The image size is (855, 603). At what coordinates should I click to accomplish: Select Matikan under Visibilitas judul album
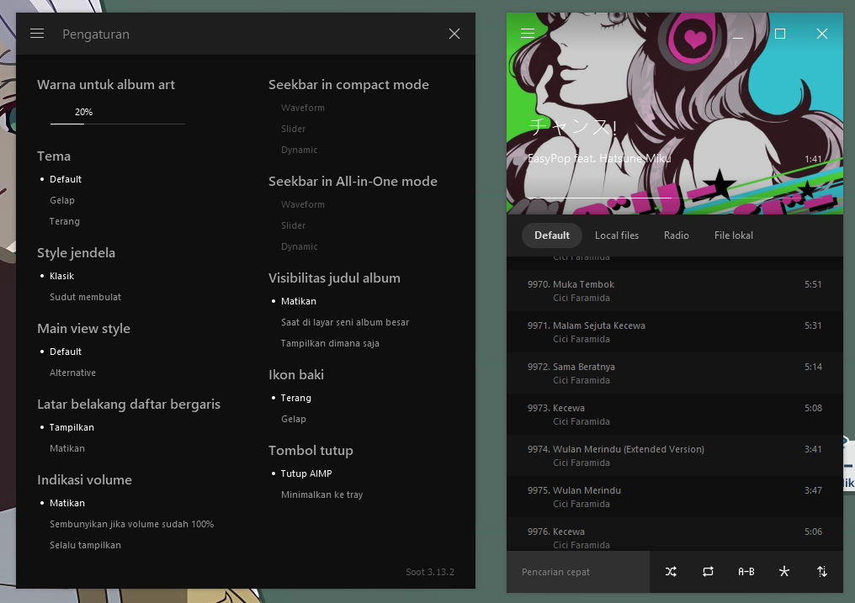[x=298, y=301]
